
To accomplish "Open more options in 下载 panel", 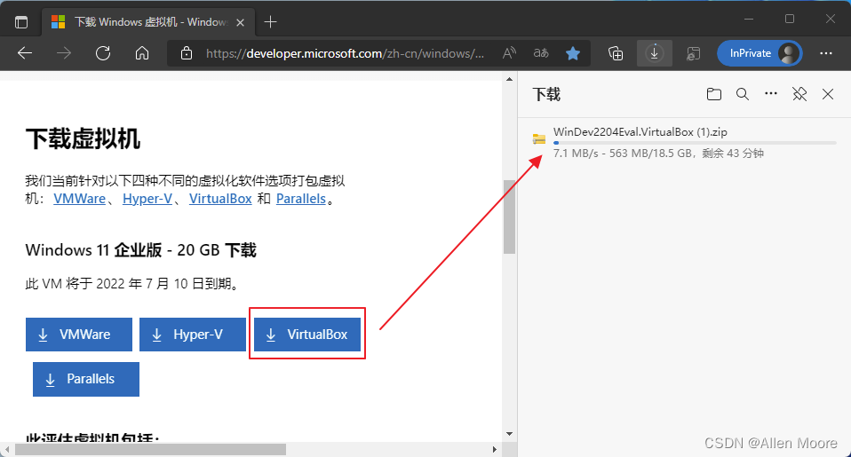I will coord(771,94).
